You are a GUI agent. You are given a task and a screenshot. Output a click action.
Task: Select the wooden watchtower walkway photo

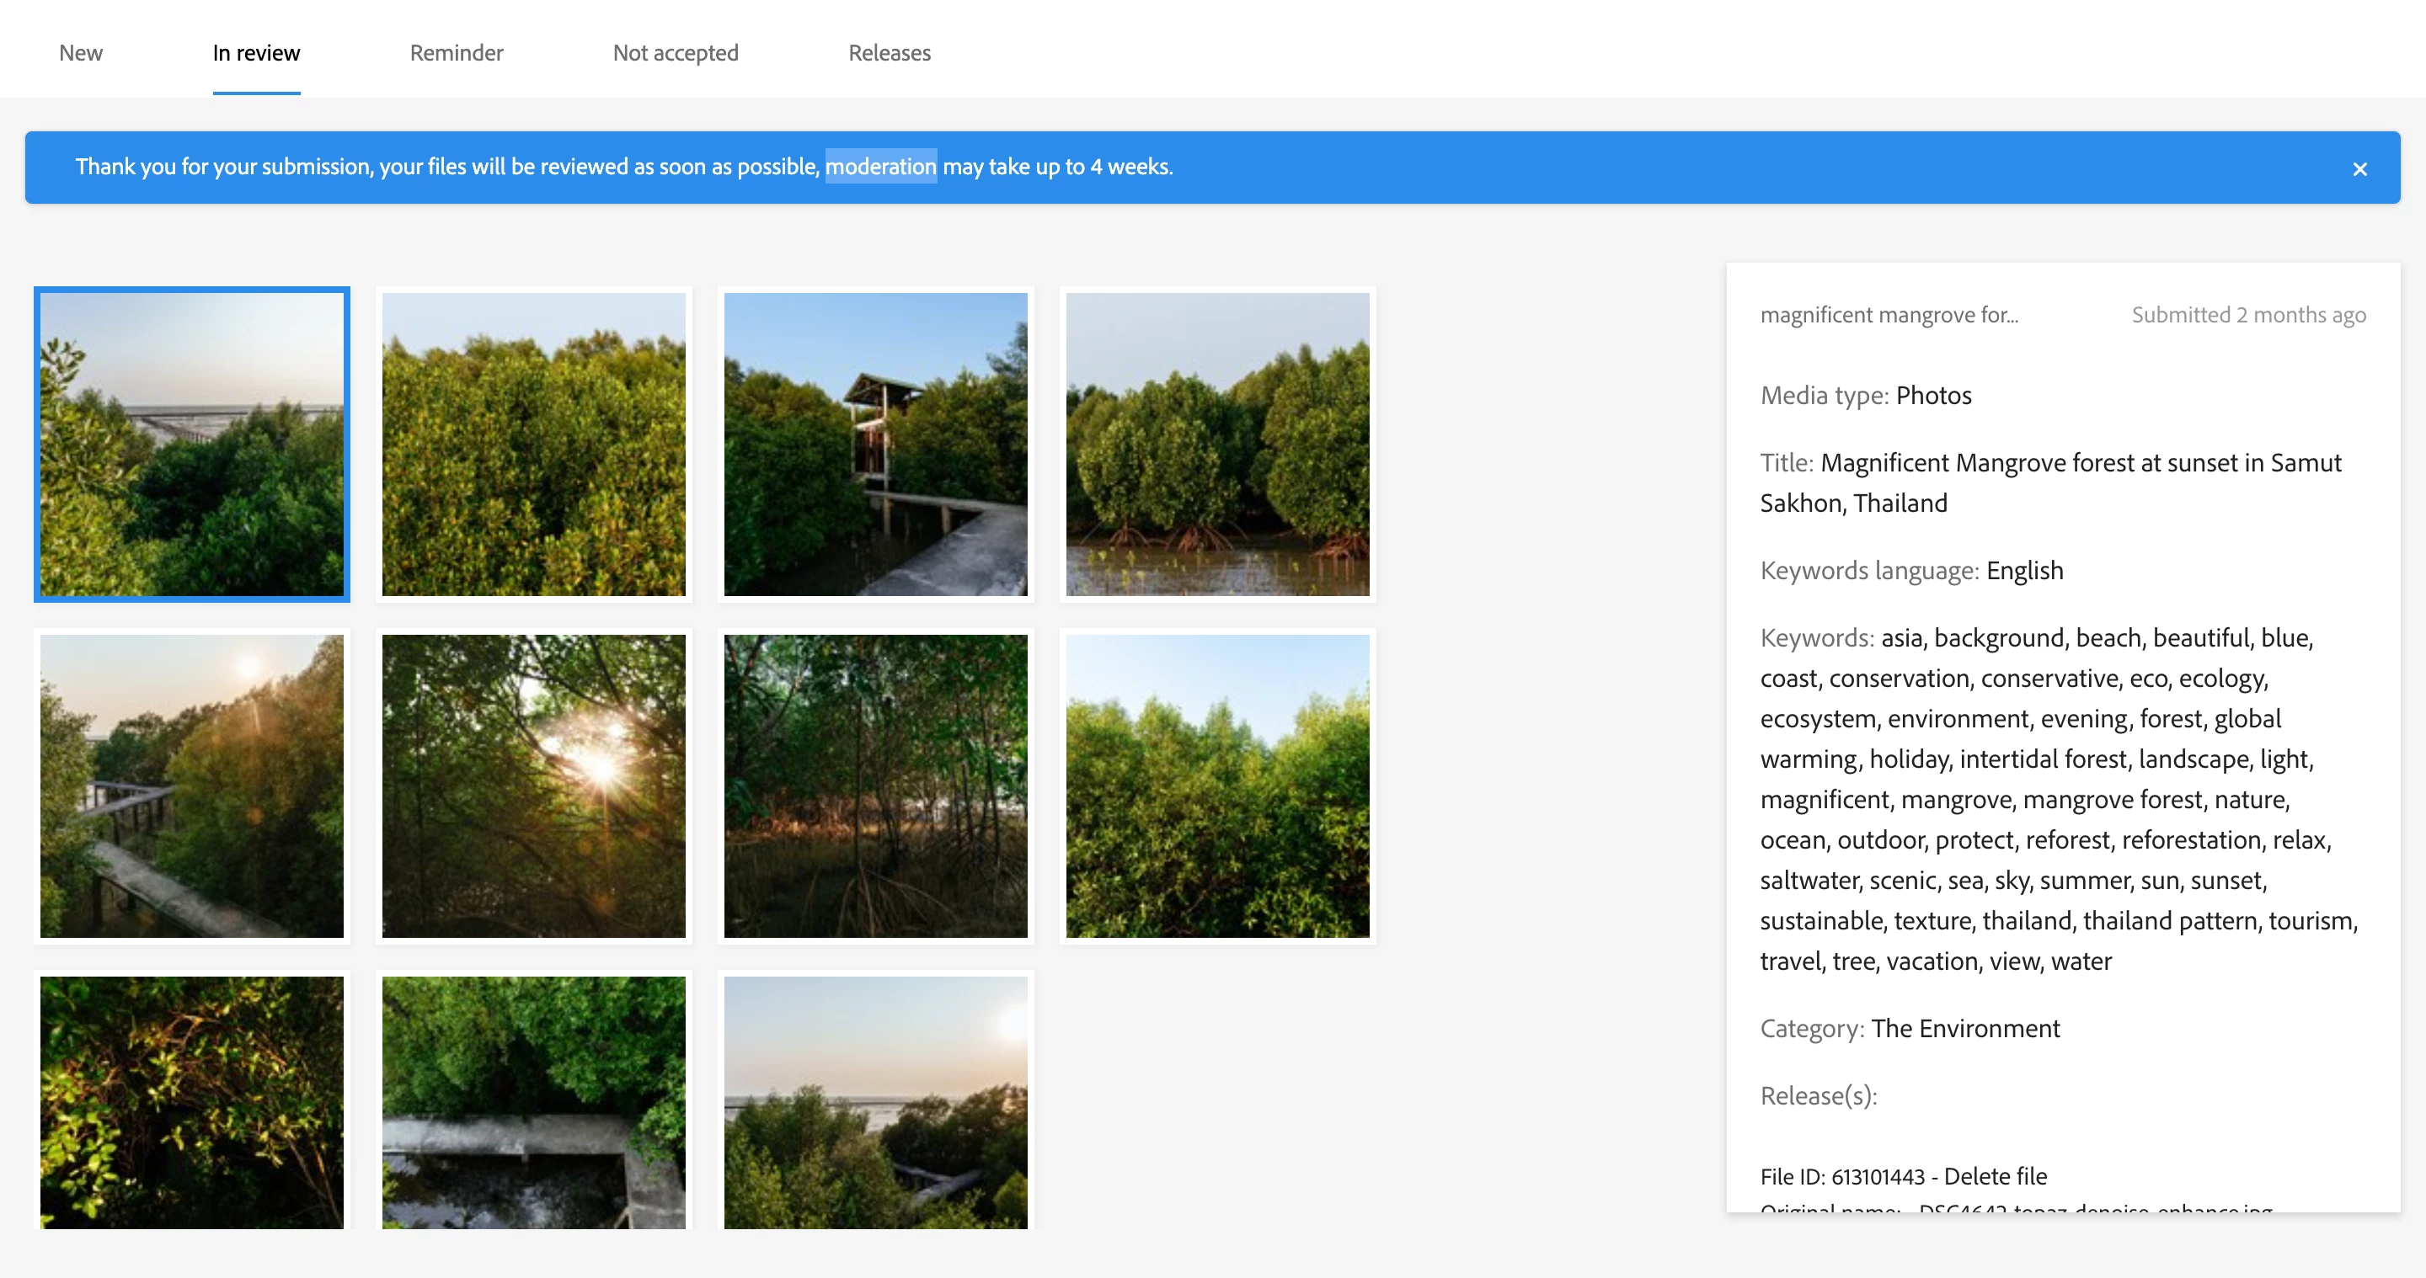pos(875,445)
